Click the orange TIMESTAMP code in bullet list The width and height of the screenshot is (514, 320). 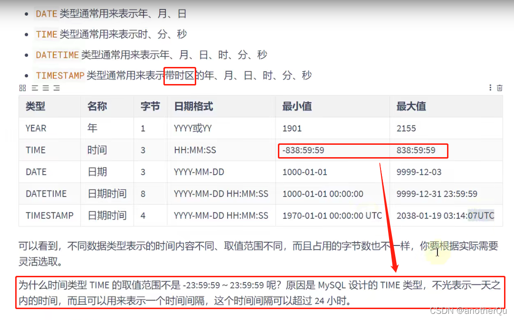60,75
